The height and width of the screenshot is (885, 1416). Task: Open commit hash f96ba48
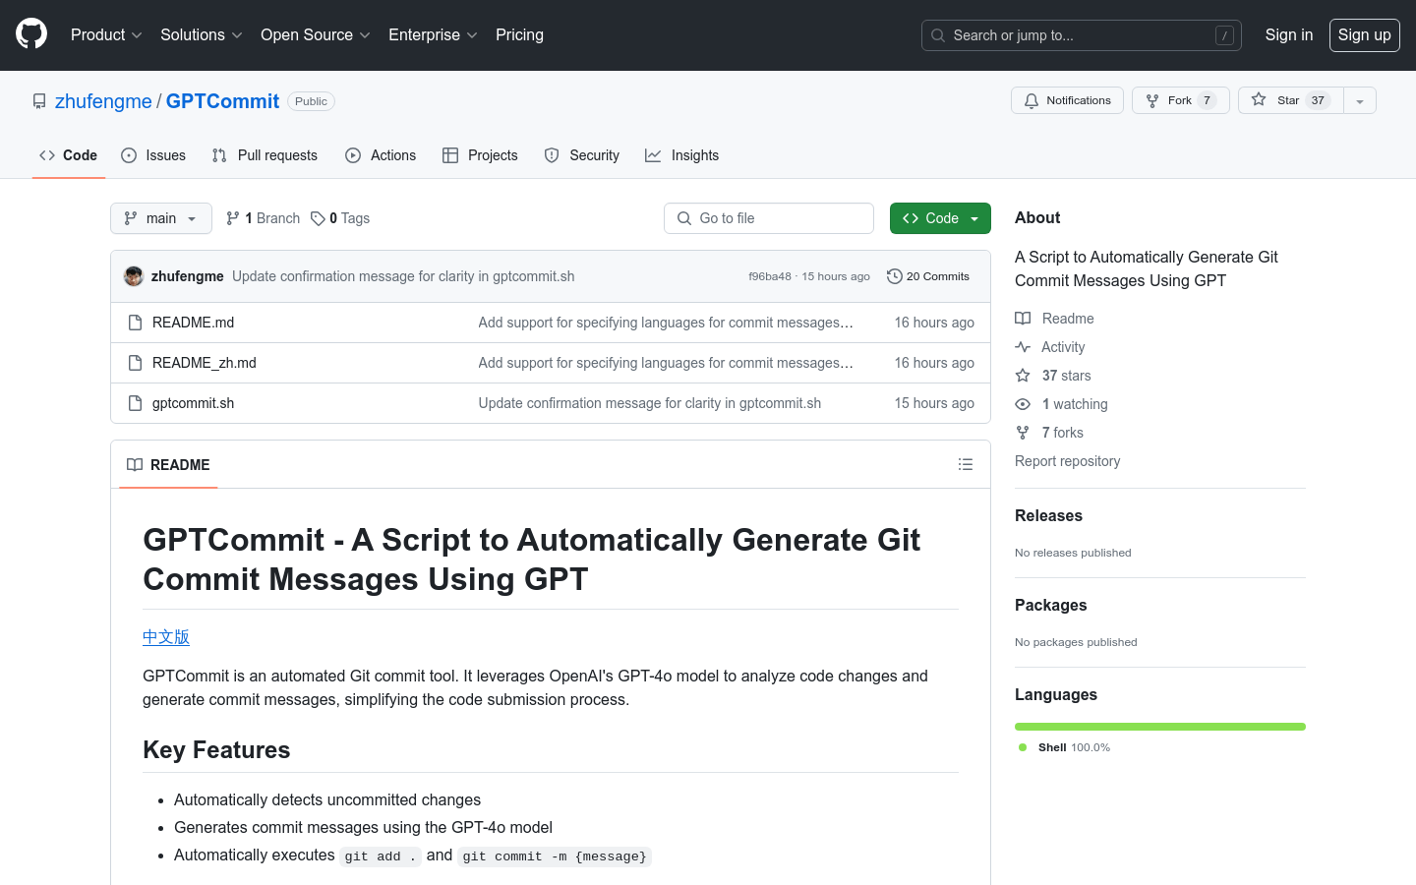(770, 276)
